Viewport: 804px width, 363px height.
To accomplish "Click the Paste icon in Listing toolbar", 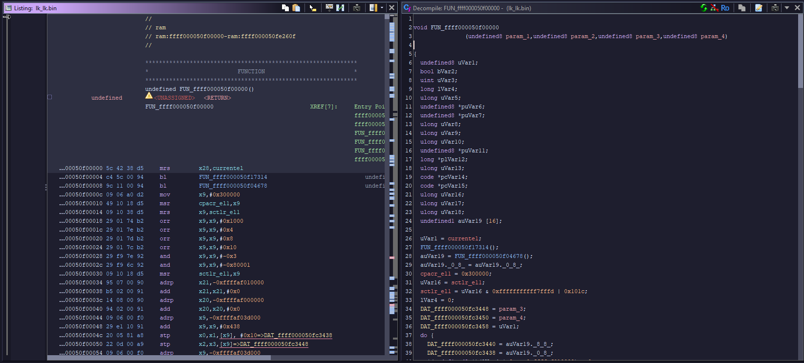I will (296, 8).
